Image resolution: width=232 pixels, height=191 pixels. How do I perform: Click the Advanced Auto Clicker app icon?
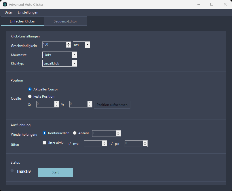(x=5, y=4)
